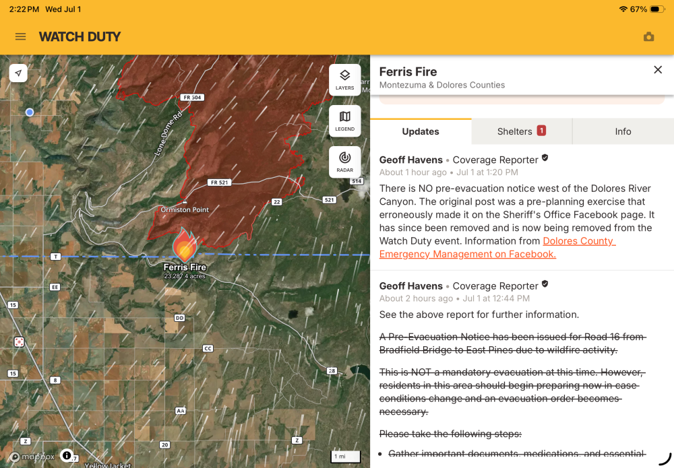Tap the route 22 shield near fire perimeter
This screenshot has width=674, height=468.
click(277, 202)
